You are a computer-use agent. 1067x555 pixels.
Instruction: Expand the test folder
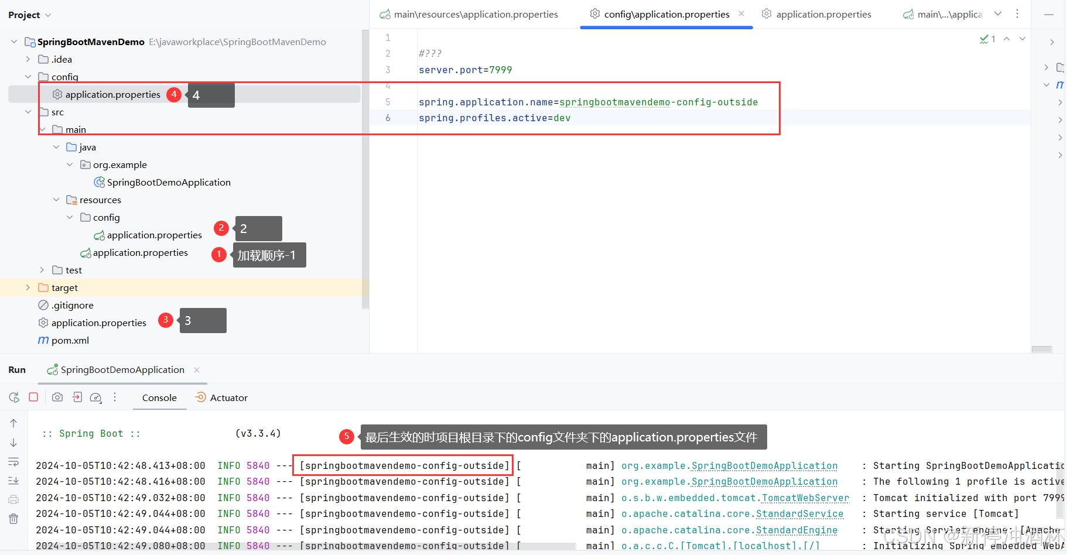(x=42, y=270)
